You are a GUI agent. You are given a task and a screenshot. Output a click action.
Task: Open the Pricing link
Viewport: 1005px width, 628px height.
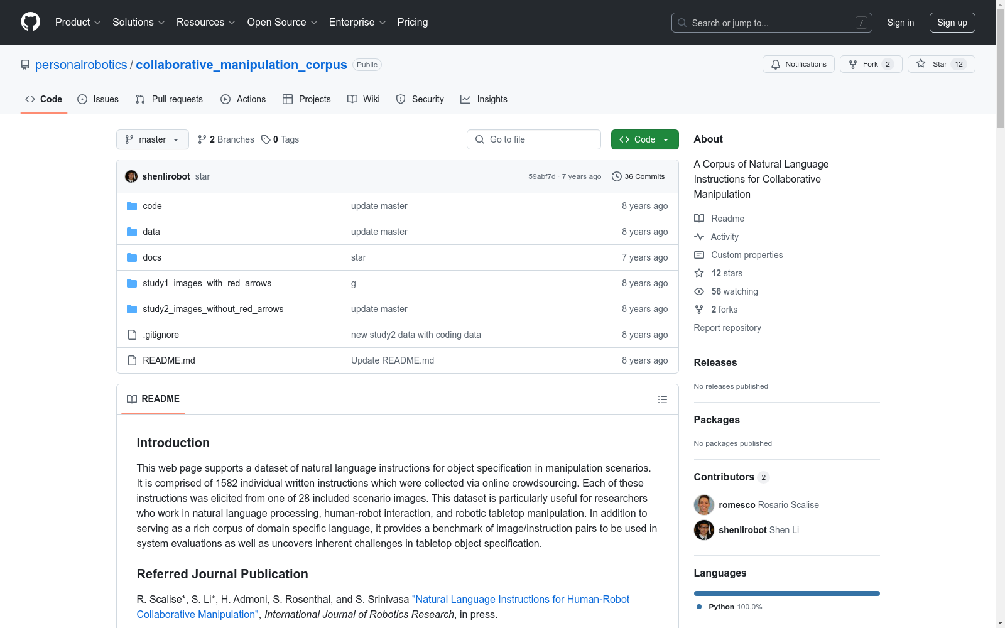pyautogui.click(x=413, y=23)
